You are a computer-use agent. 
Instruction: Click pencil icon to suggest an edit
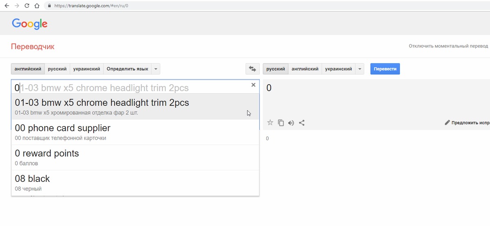[447, 123]
